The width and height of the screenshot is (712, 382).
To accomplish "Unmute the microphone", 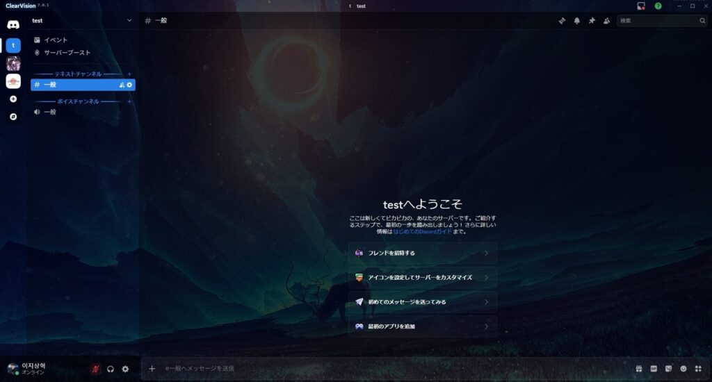I will point(96,369).
